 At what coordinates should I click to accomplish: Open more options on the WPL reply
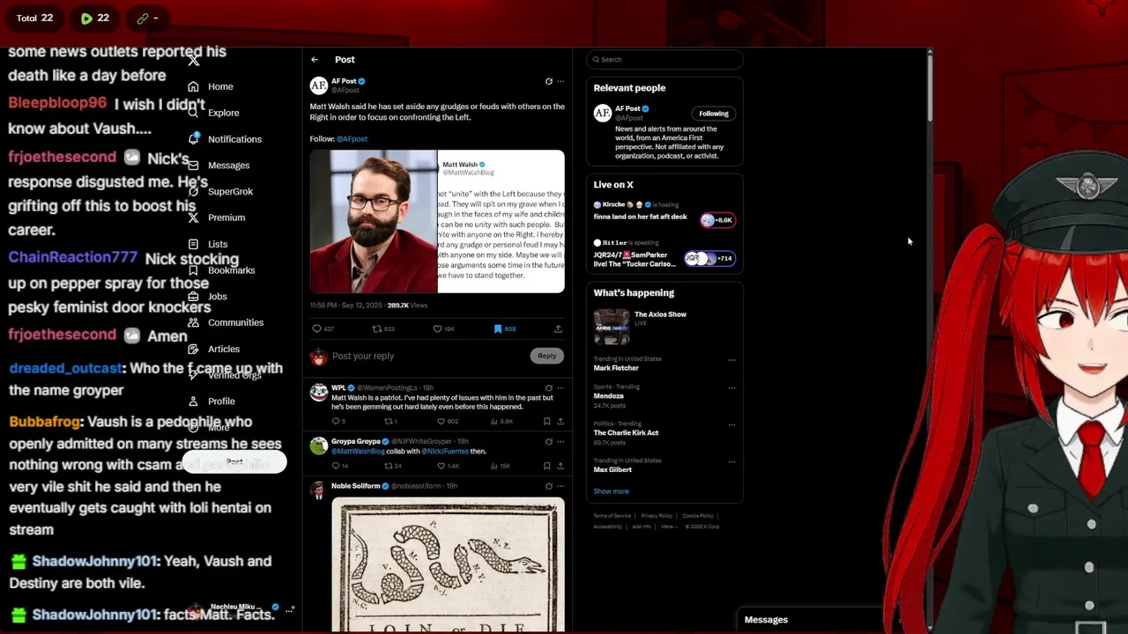[x=560, y=387]
